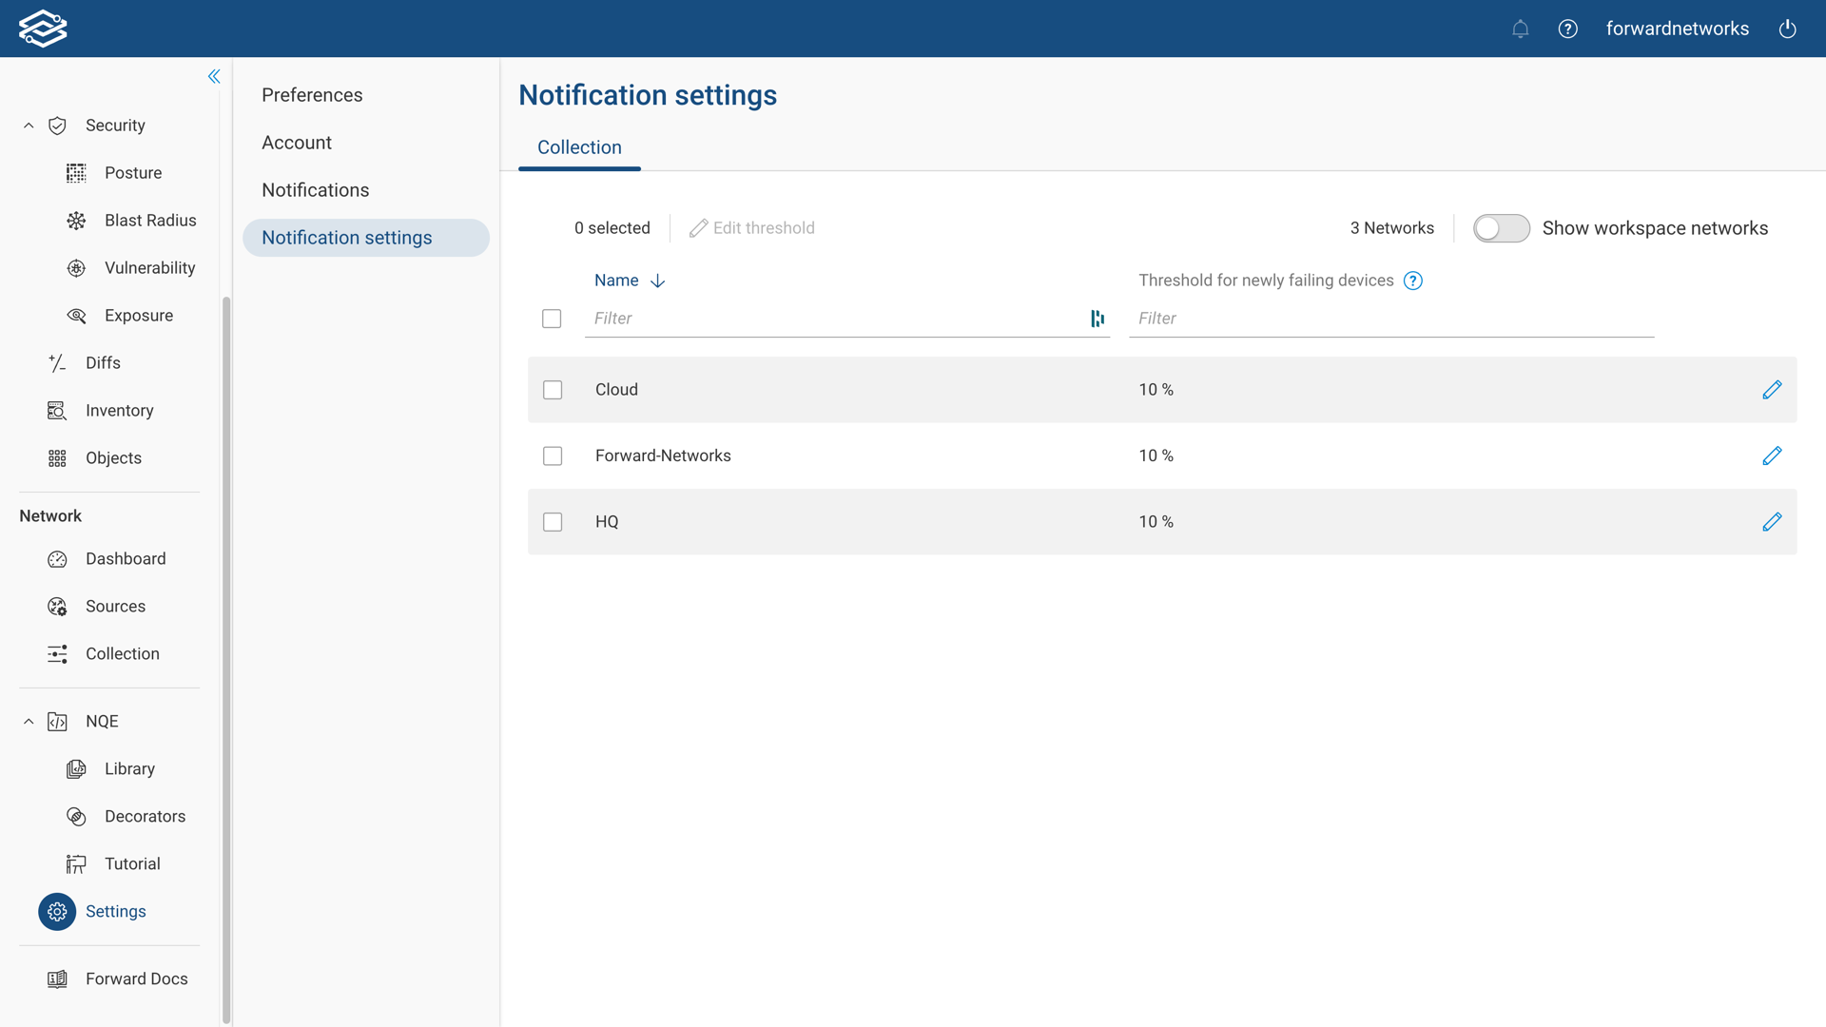The image size is (1826, 1027).
Task: Collapse the Security section chevron
Action: point(29,126)
